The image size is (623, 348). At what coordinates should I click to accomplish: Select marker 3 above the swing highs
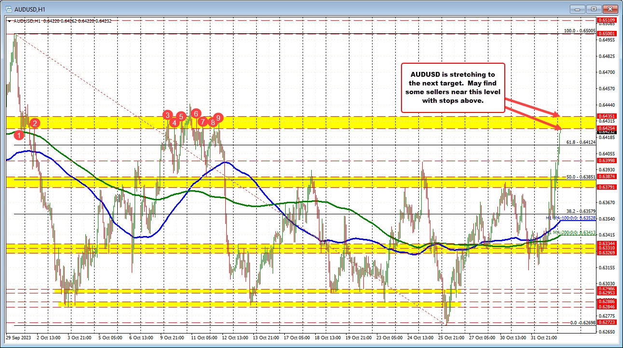click(x=167, y=115)
